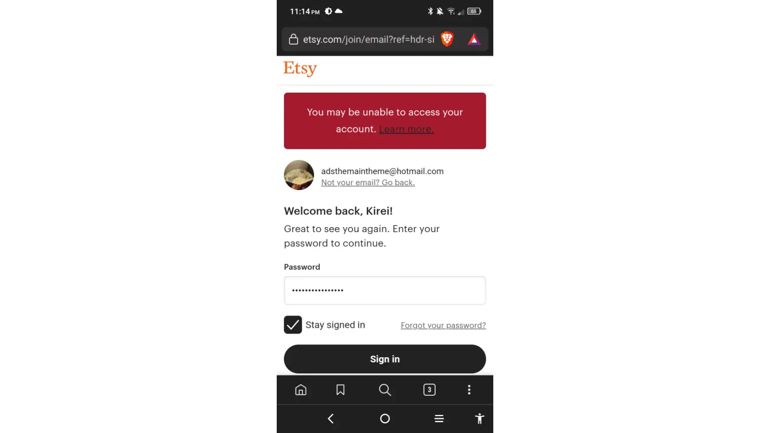
Task: Tap the Etsy logo
Action: pos(300,68)
